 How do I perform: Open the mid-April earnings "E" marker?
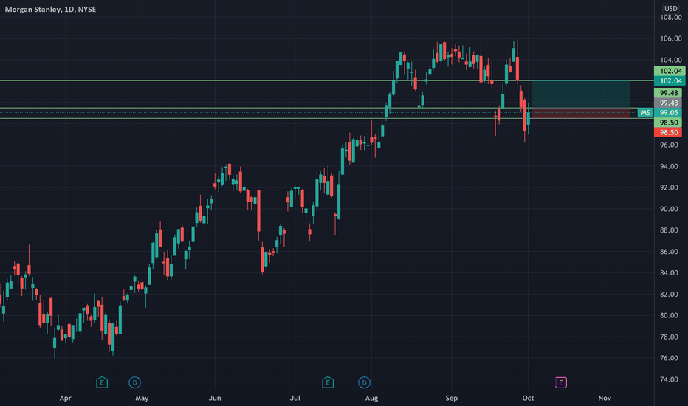click(102, 382)
